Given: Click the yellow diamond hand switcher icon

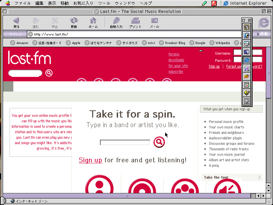Looking at the screenshot, I should click(x=246, y=93).
